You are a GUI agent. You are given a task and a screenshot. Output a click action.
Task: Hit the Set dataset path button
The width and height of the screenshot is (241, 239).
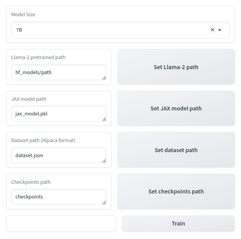(x=176, y=150)
